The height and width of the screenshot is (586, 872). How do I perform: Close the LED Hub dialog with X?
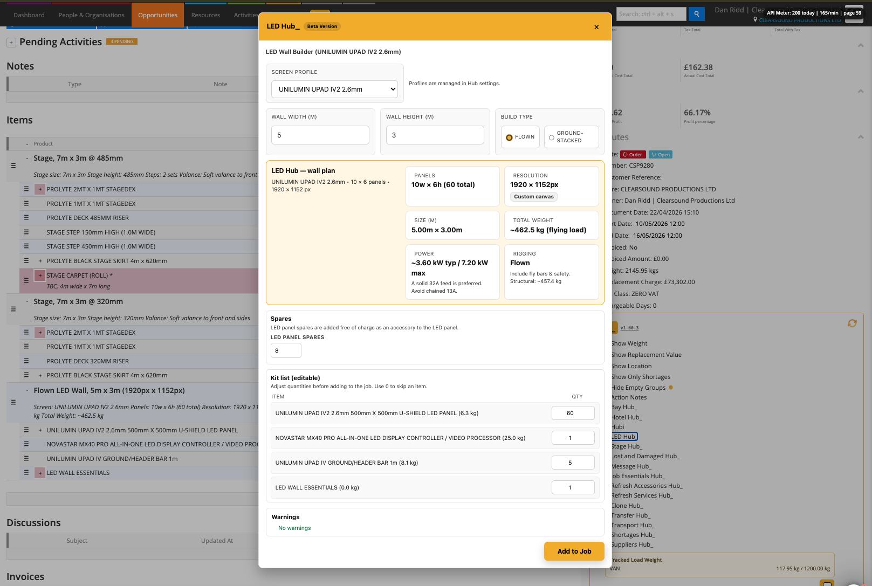[x=596, y=27]
